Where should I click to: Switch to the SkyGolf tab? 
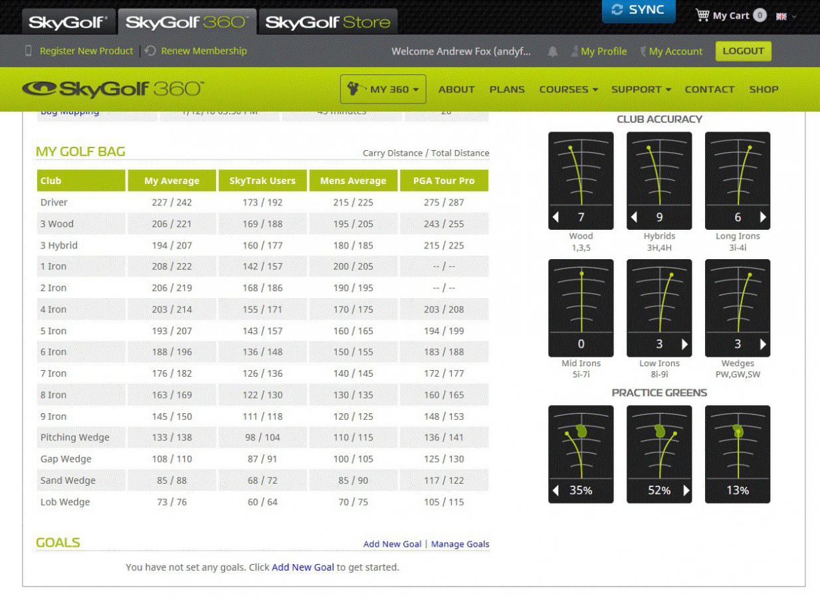pos(68,22)
